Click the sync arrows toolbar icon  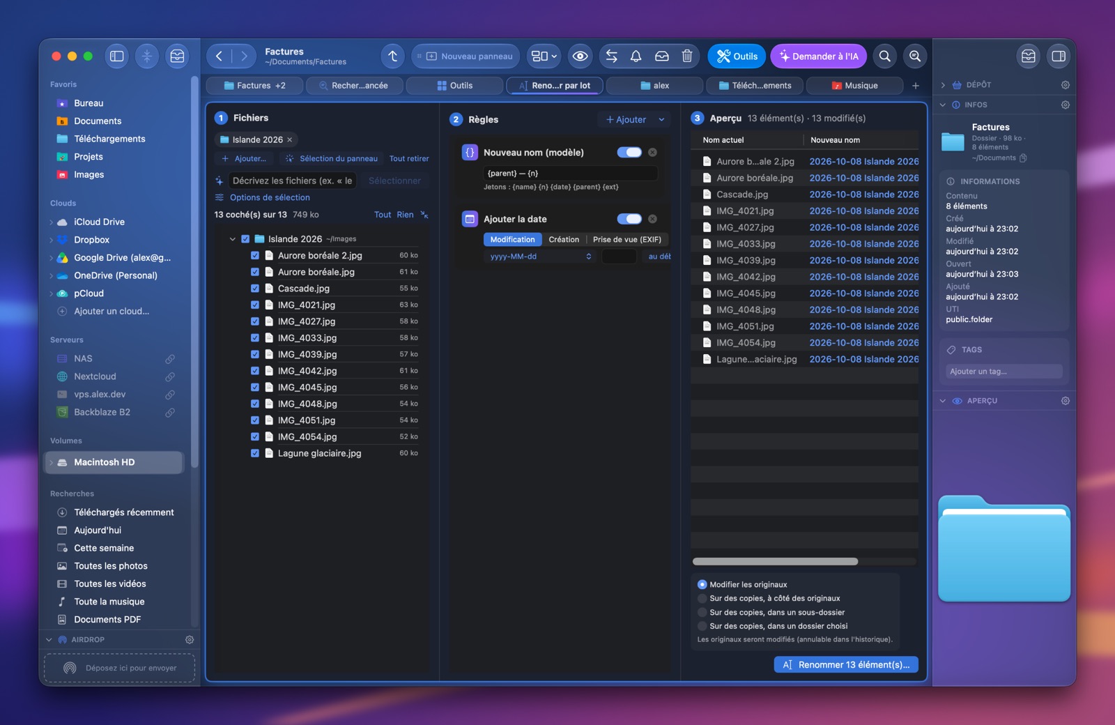(x=612, y=56)
